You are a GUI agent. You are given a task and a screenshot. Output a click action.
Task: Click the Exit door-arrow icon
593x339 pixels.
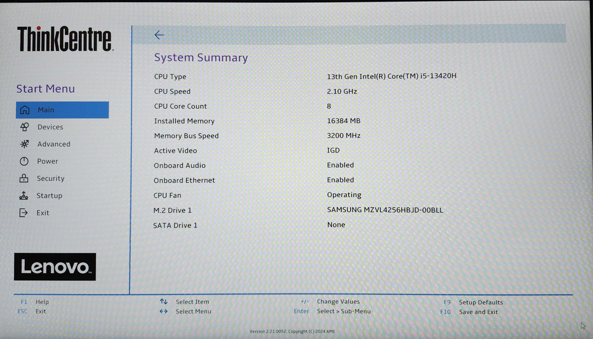(23, 213)
